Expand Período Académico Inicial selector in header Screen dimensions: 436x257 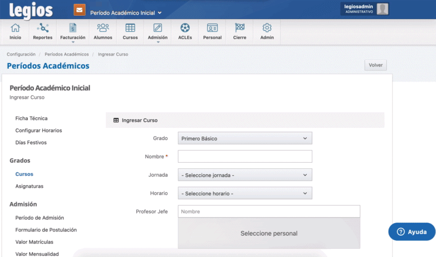pos(126,13)
